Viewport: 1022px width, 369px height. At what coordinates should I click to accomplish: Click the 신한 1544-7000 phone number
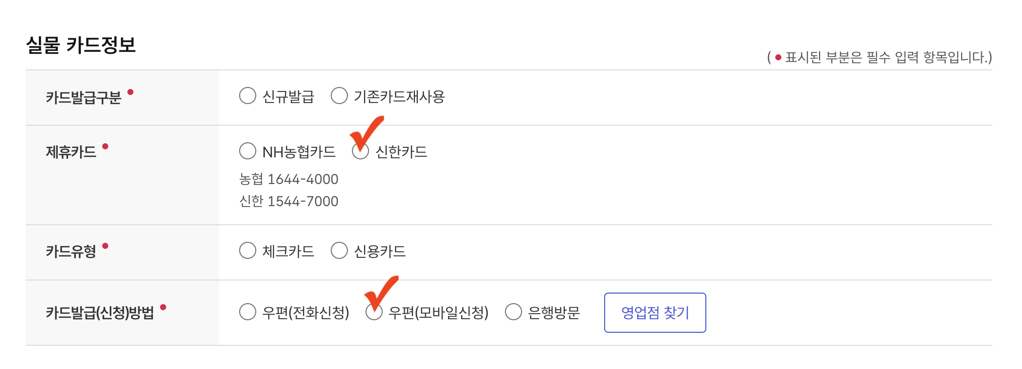tap(288, 201)
